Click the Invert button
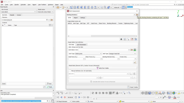The height and width of the screenshot is (103, 184). point(4,84)
